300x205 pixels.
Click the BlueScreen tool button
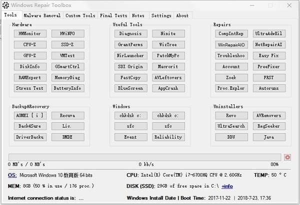[x=130, y=88]
